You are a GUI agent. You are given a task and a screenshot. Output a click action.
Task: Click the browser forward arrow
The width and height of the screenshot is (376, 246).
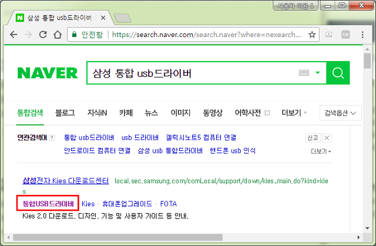(x=28, y=35)
